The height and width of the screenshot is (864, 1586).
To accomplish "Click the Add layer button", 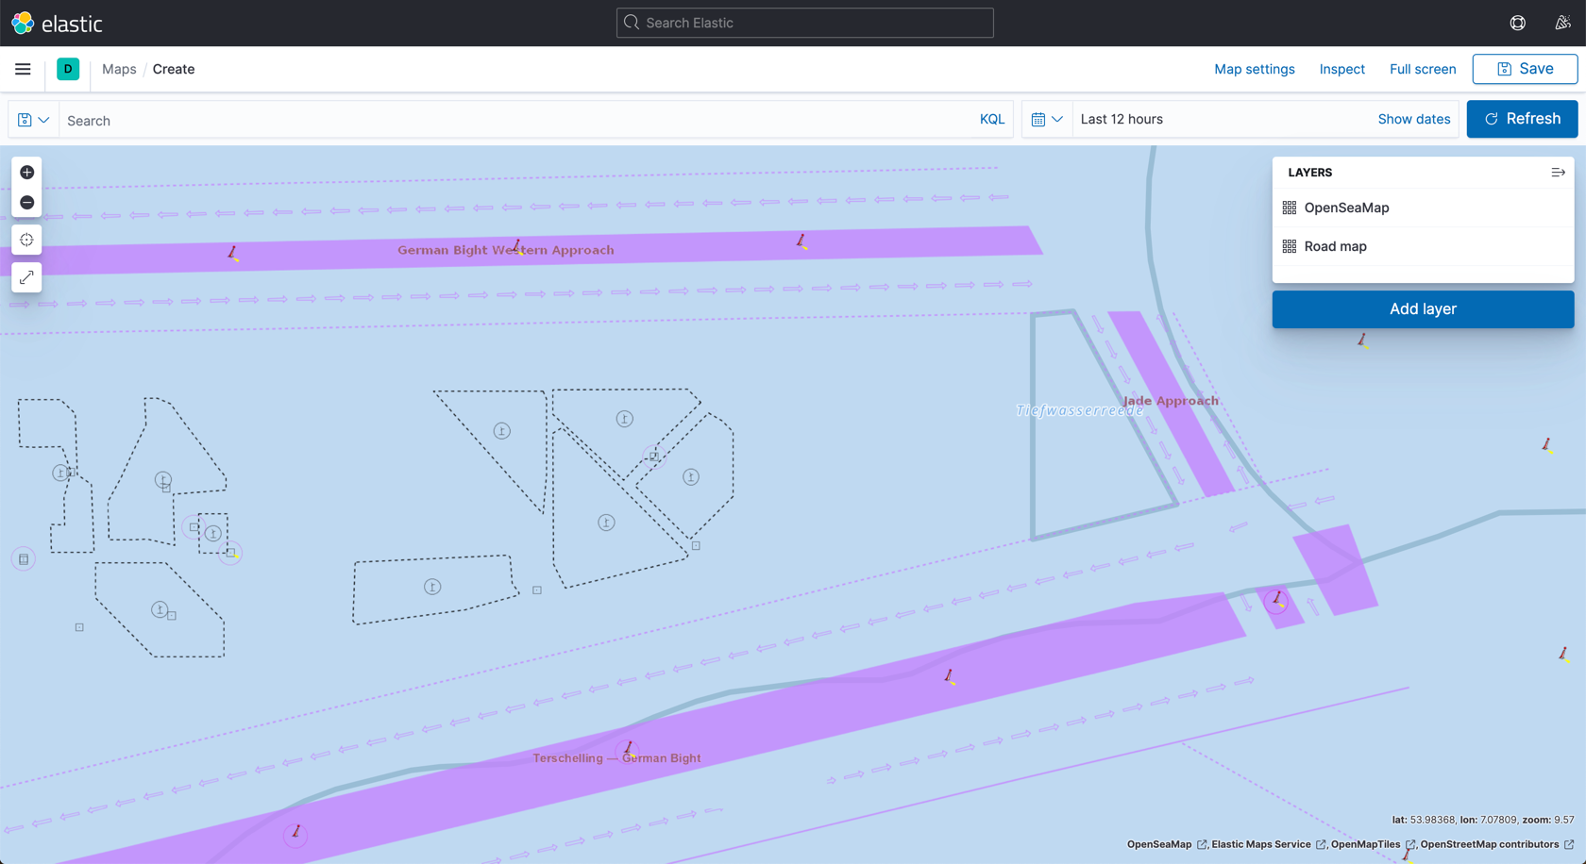I will point(1422,309).
